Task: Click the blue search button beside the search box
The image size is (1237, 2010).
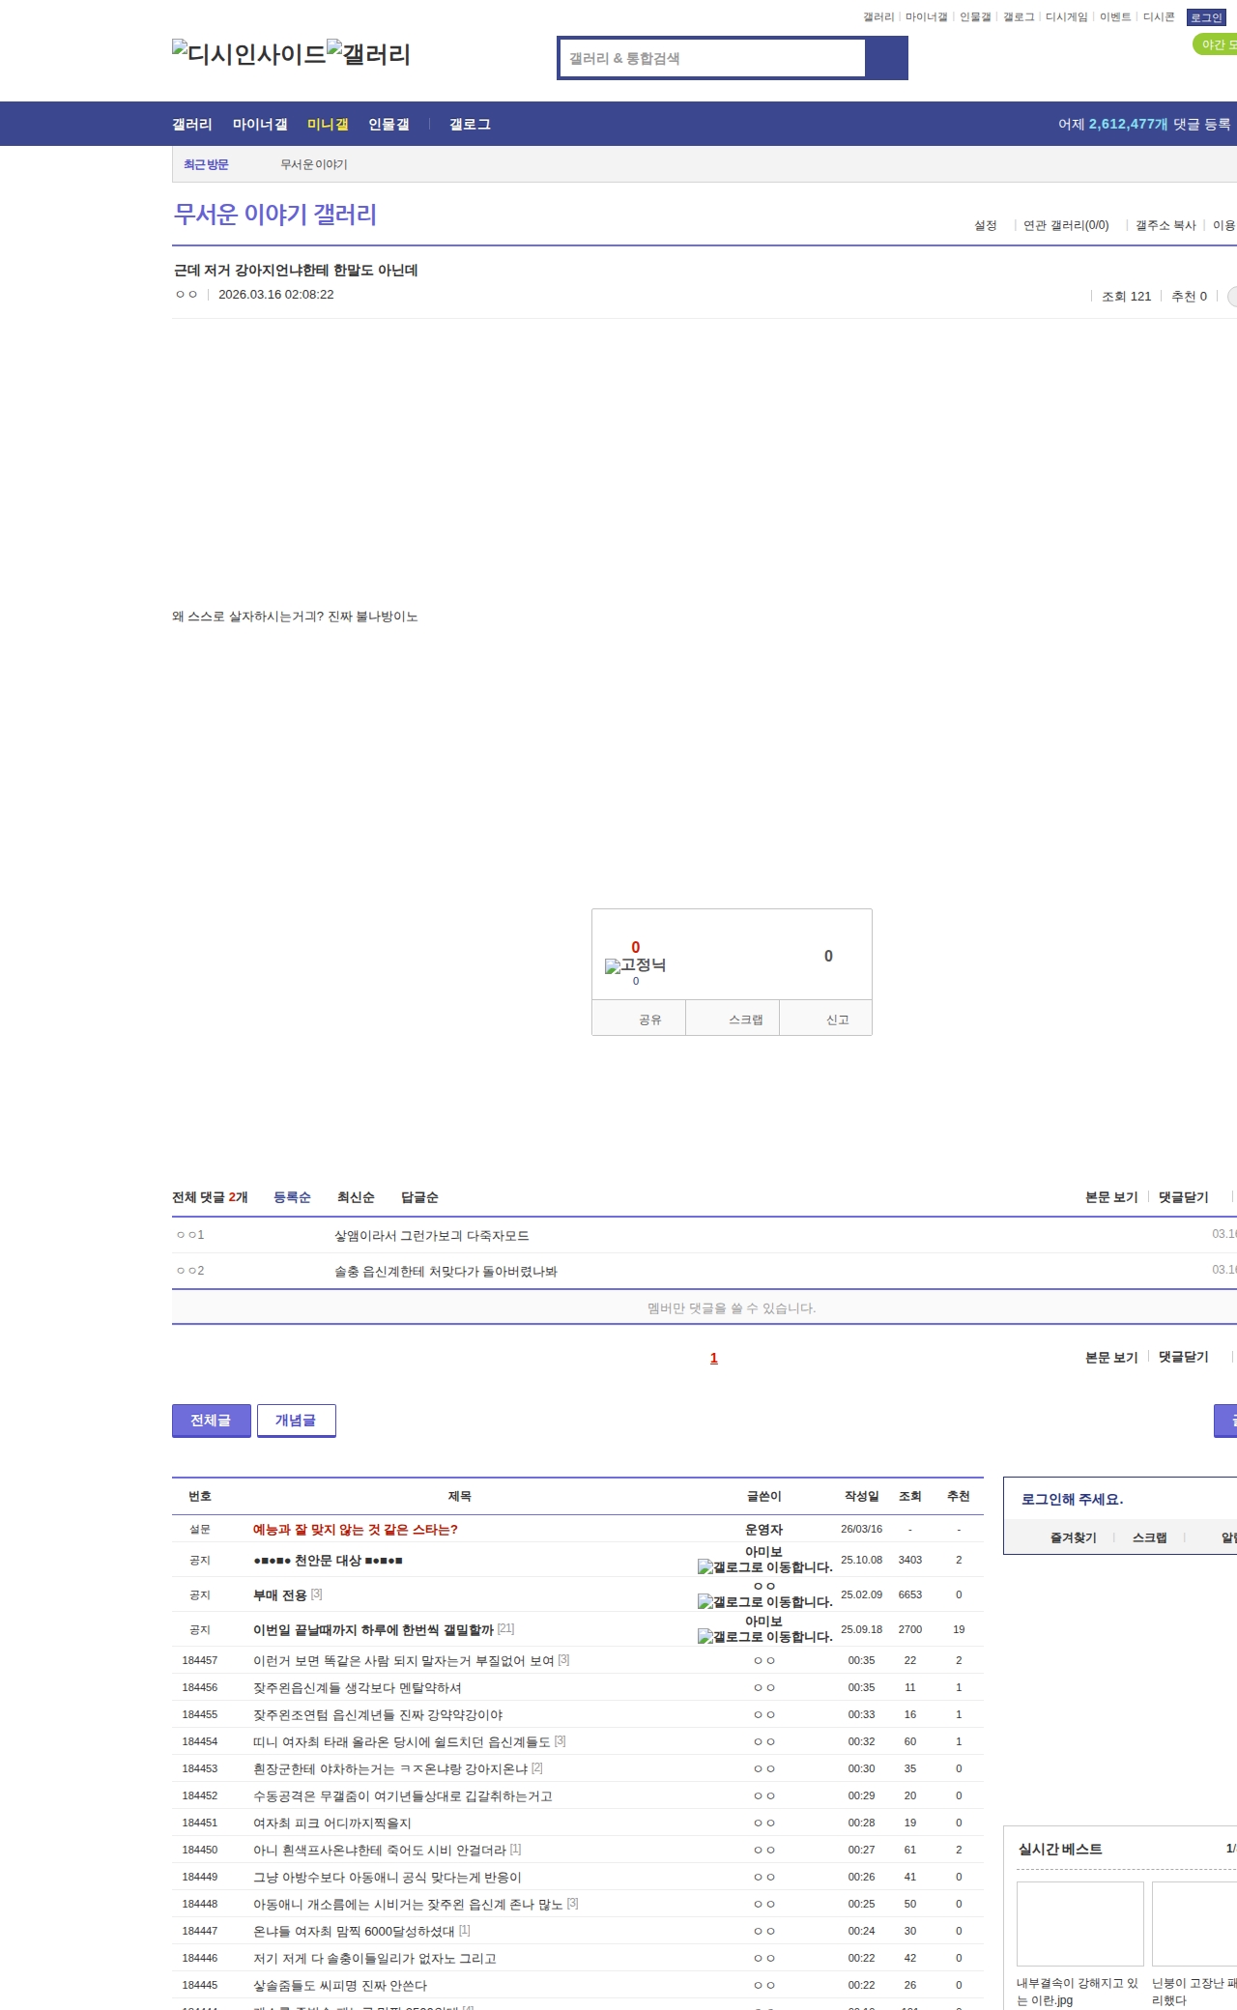Action: pyautogui.click(x=886, y=58)
